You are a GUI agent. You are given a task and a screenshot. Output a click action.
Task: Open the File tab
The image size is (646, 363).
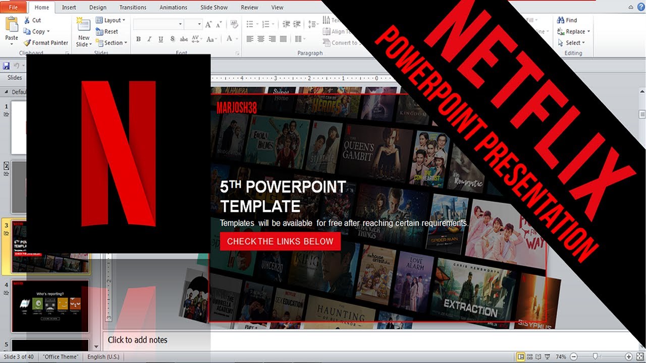pos(13,8)
